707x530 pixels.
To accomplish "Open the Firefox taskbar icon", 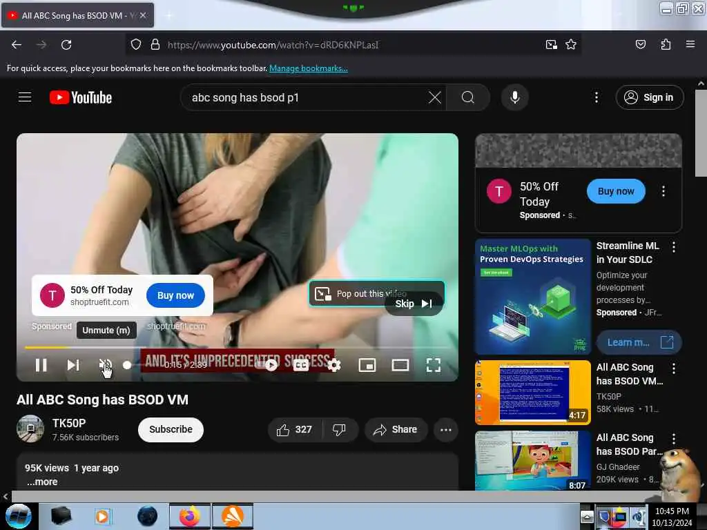I will tap(190, 516).
